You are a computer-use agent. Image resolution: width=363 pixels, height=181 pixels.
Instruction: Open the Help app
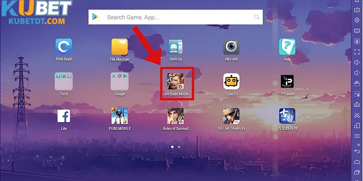point(287,47)
